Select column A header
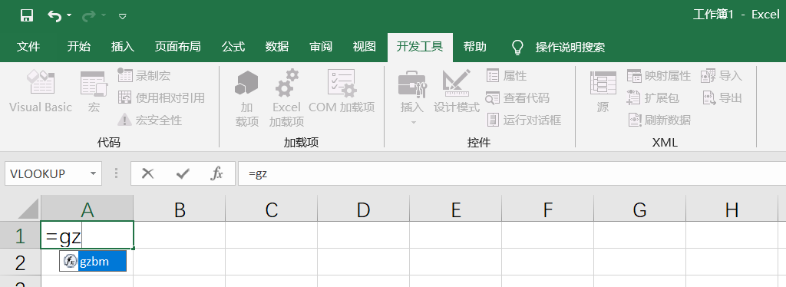 tap(88, 209)
